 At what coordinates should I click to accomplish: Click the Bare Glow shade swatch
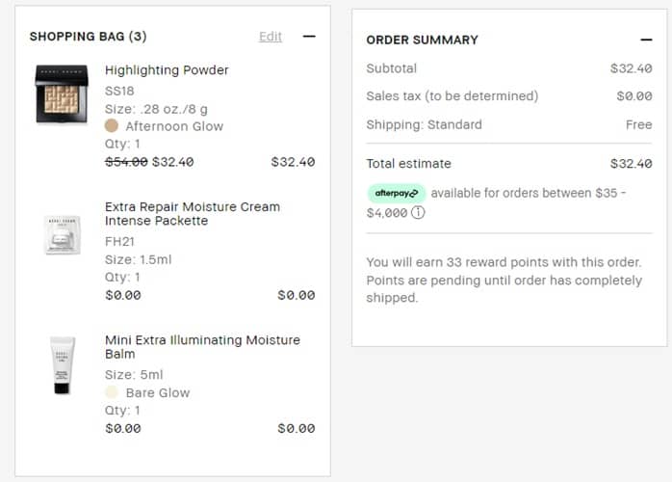pyautogui.click(x=112, y=392)
